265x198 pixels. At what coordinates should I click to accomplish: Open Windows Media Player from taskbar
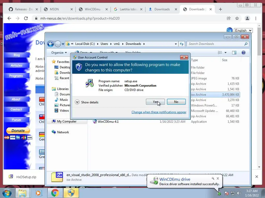tap(38, 193)
